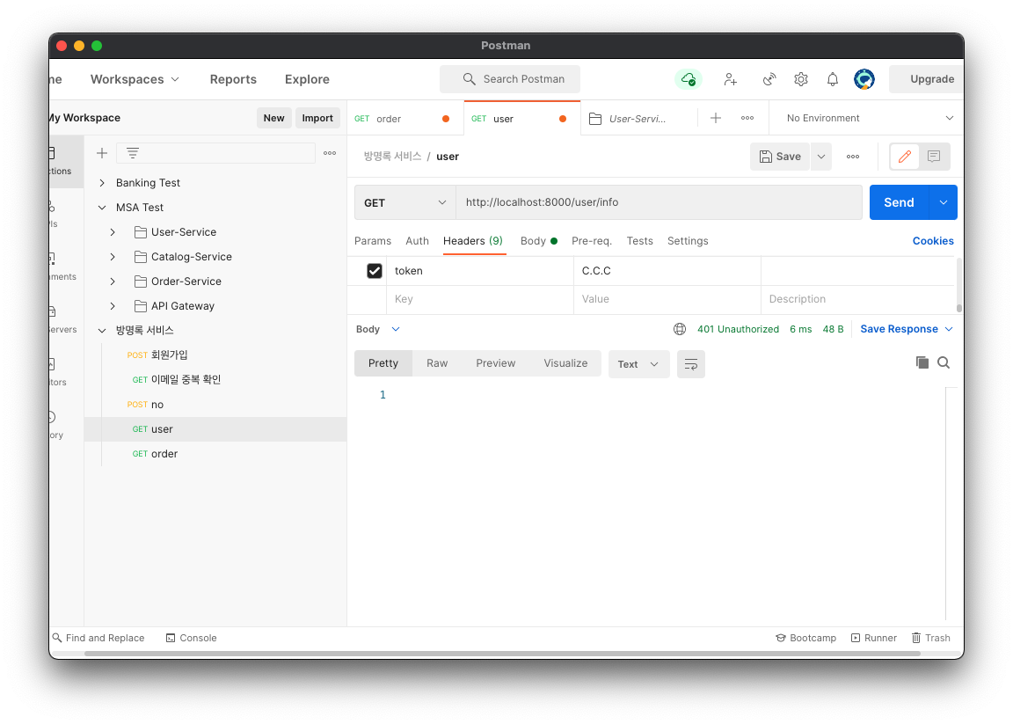Open the Save options dropdown arrow
This screenshot has height=724, width=1013.
click(821, 157)
